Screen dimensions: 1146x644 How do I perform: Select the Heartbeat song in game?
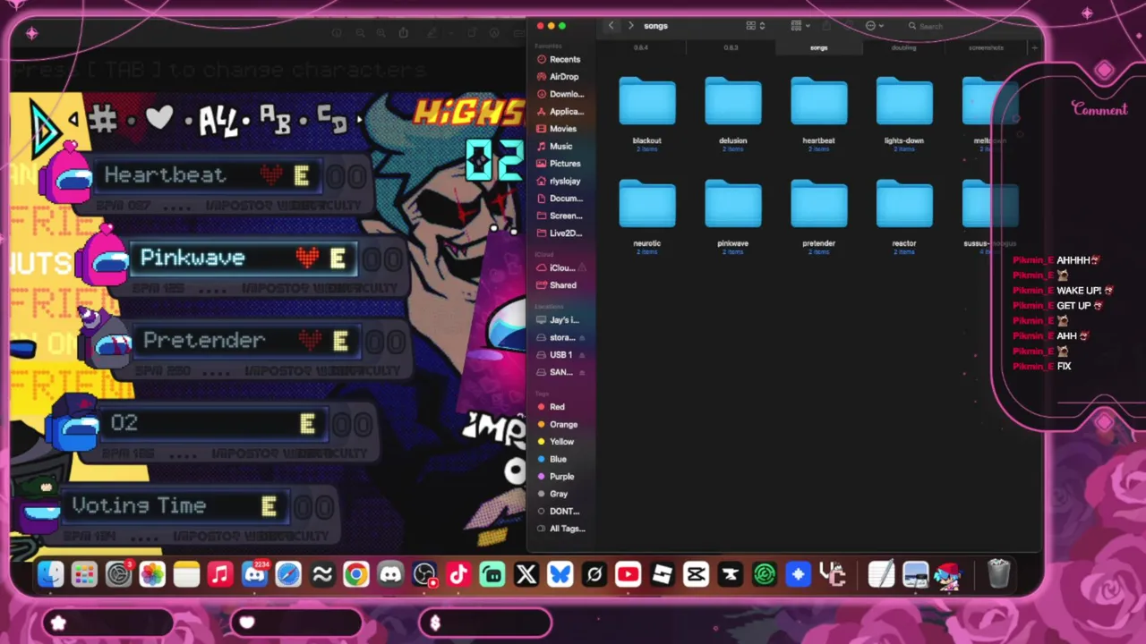(x=206, y=175)
